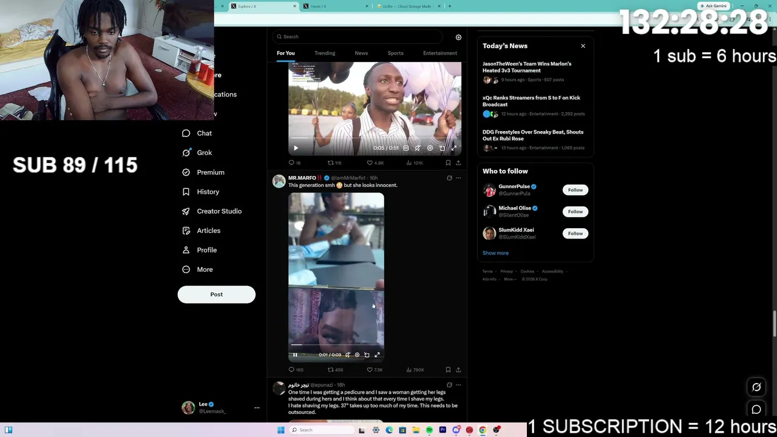Bookmark MR.MARFO's post
The image size is (777, 437).
click(x=448, y=370)
